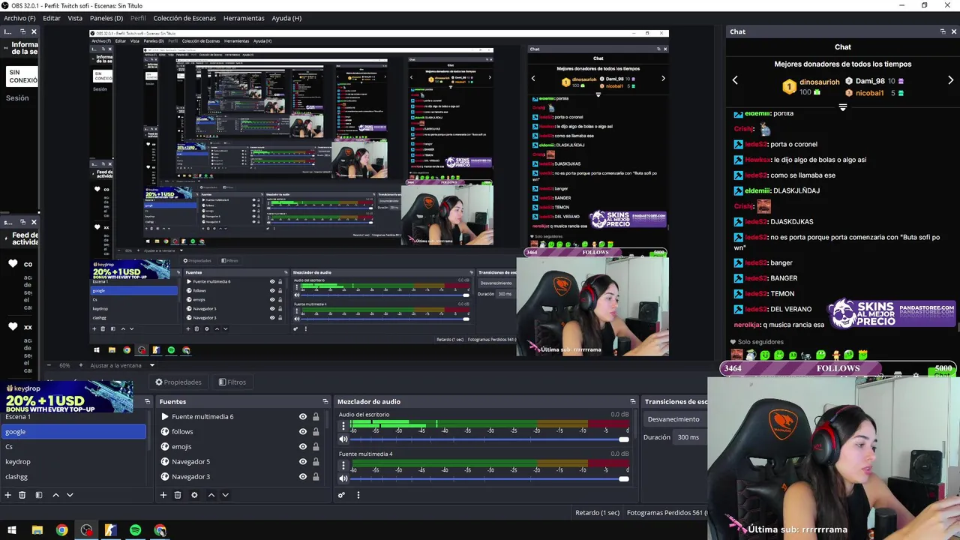The height and width of the screenshot is (540, 960).
Task: Move scene down arrow in Scenes toolbar
Action: tap(70, 495)
